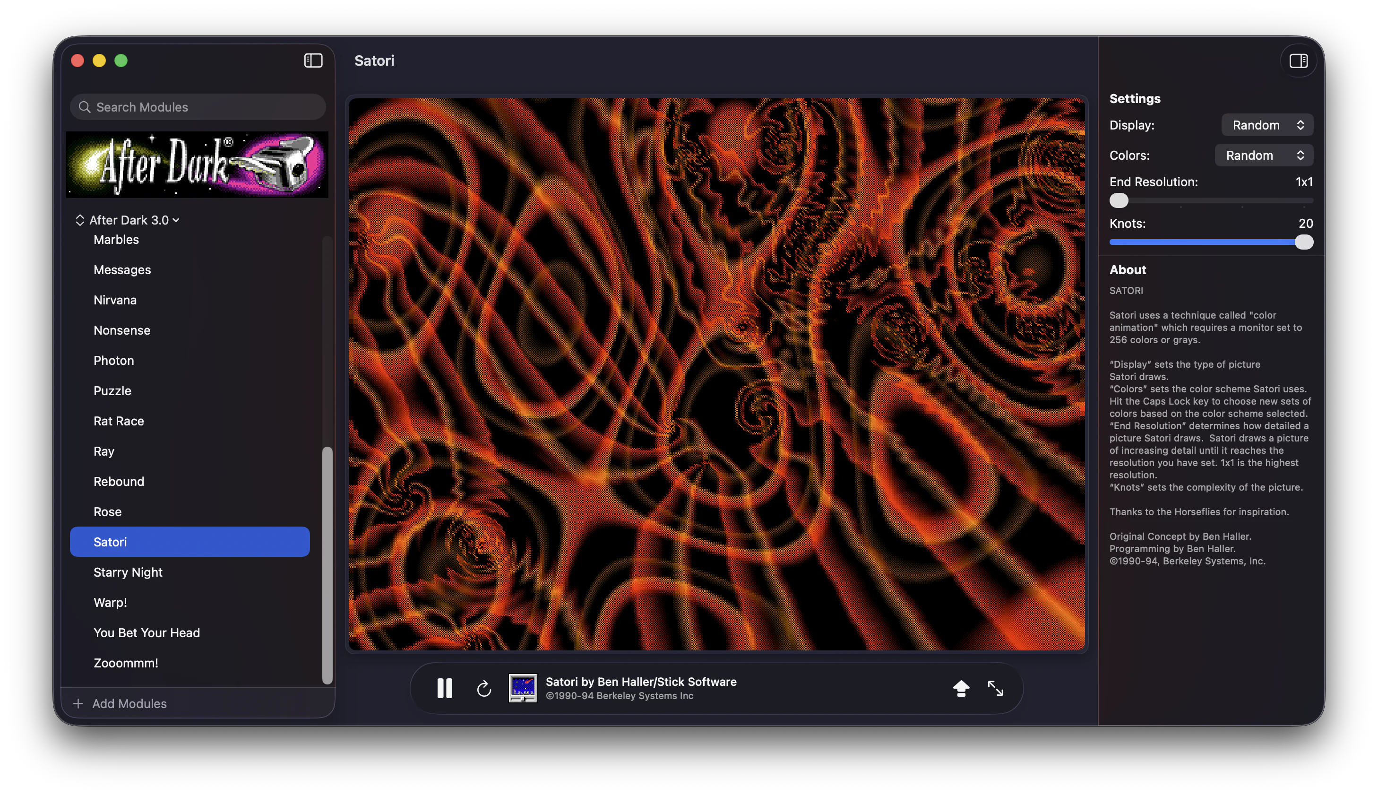Click the End Resolution value 1x1
The height and width of the screenshot is (796, 1378).
[1304, 182]
